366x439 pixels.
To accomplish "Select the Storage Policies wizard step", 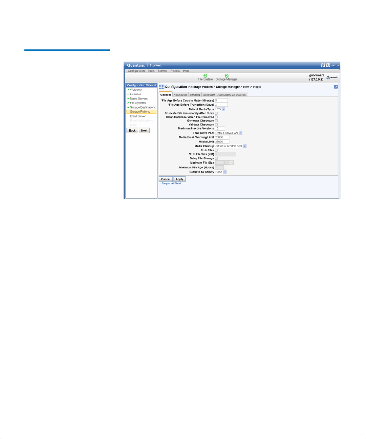I will coord(141,112).
